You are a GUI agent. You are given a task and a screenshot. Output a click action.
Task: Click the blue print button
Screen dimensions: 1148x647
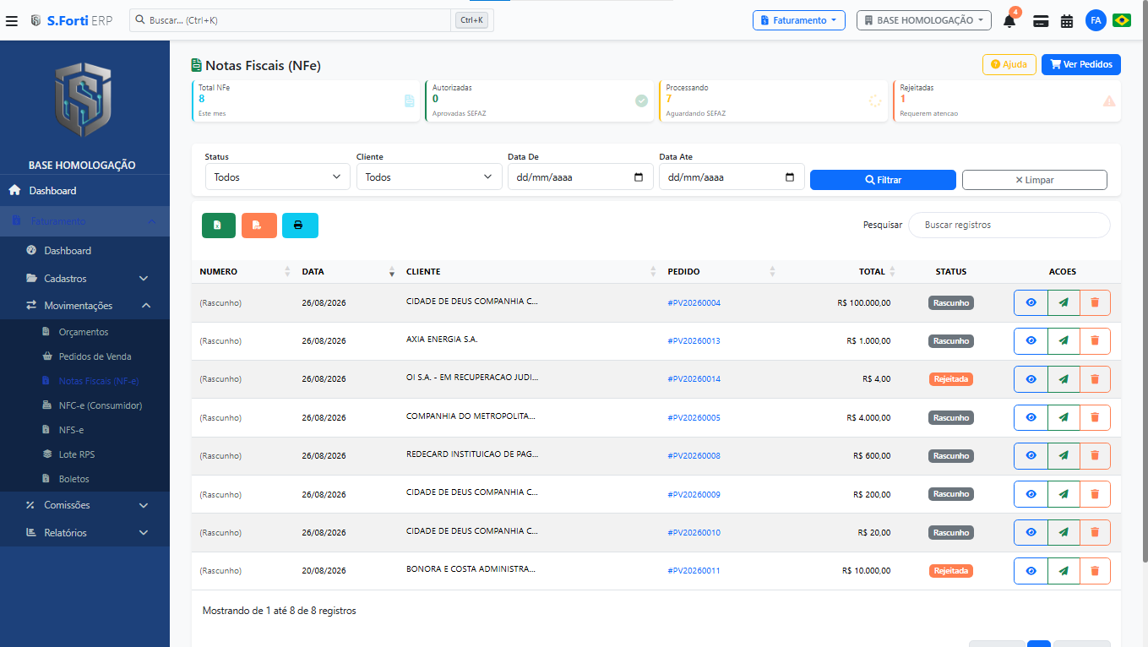click(300, 226)
